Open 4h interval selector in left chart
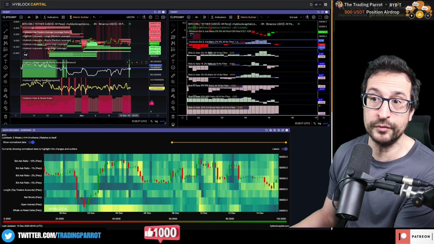The image size is (434, 244). (x=29, y=17)
